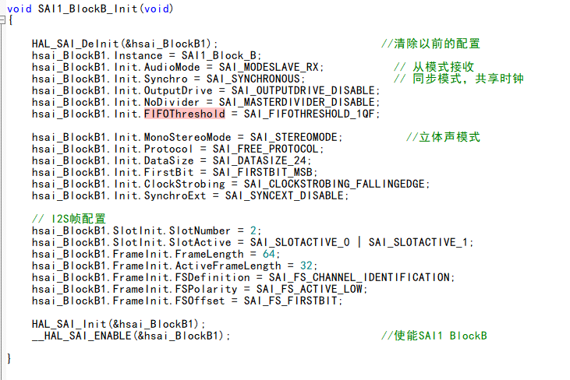570x380 pixels.
Task: Select the SAI_OUTPUTDRIVE_DISABLE value
Action: click(x=309, y=90)
